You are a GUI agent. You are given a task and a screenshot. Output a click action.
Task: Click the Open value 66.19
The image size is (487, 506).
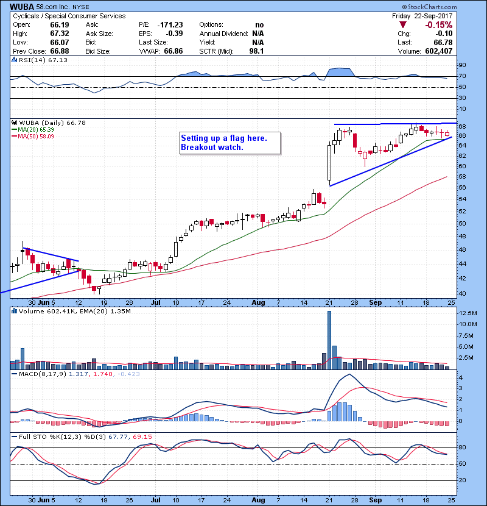[x=60, y=25]
